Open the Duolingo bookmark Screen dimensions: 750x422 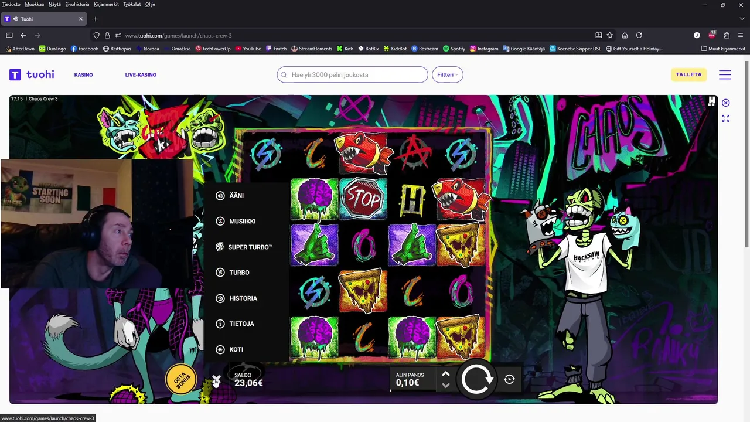pos(53,49)
